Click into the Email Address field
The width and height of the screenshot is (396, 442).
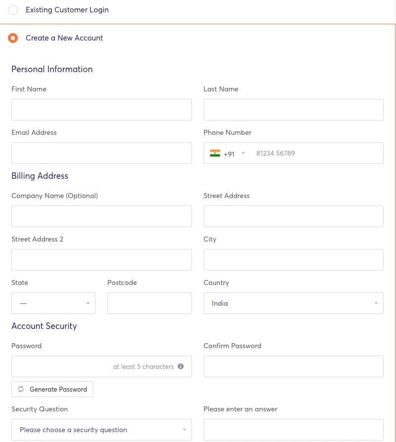(x=101, y=153)
